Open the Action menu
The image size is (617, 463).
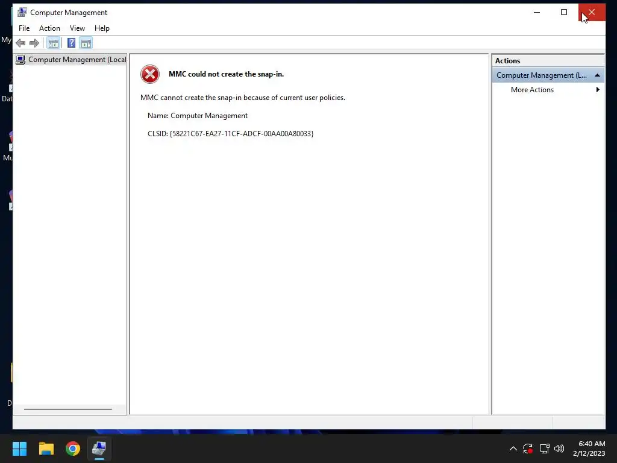pos(49,28)
